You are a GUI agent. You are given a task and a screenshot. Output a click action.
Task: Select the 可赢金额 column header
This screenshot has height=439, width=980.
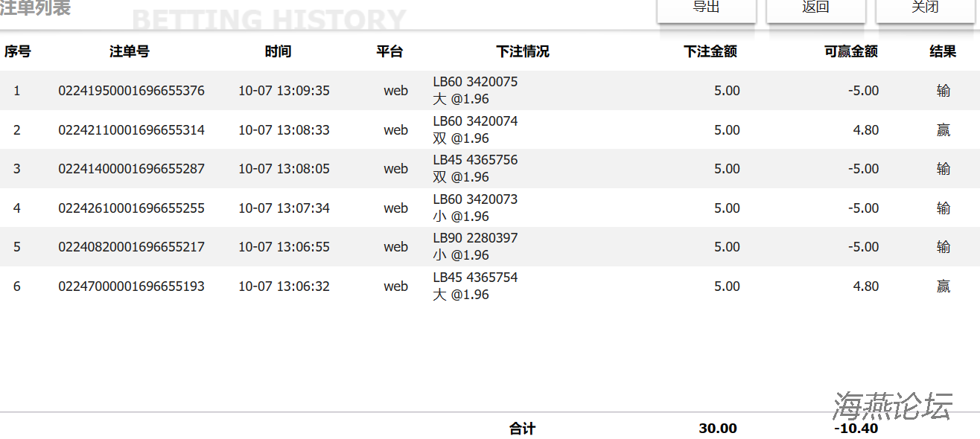[x=851, y=51]
